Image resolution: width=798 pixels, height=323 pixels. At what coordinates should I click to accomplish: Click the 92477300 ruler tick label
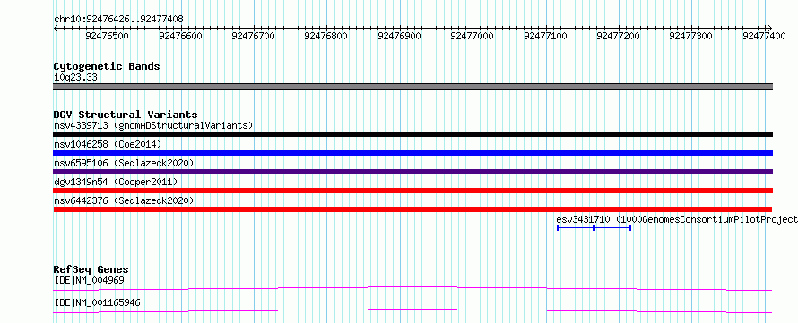click(x=691, y=36)
